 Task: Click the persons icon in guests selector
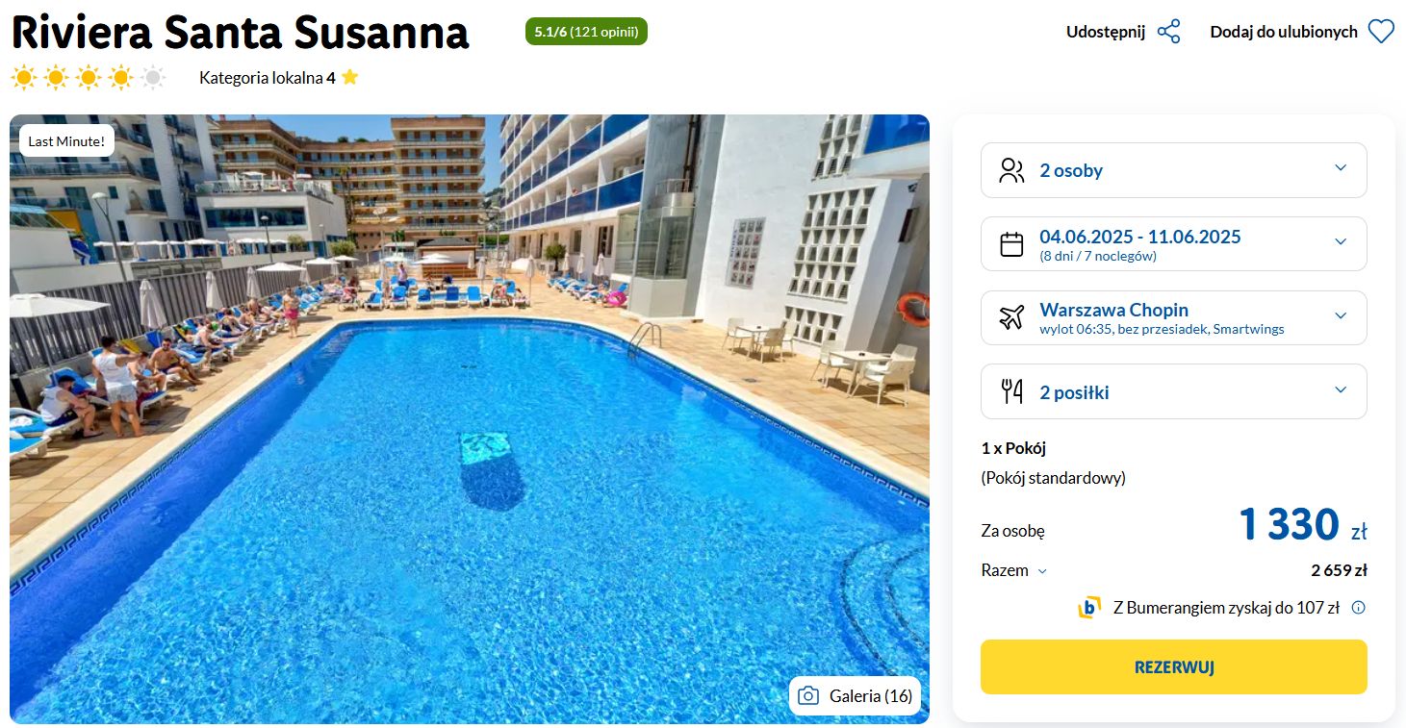tap(1011, 170)
